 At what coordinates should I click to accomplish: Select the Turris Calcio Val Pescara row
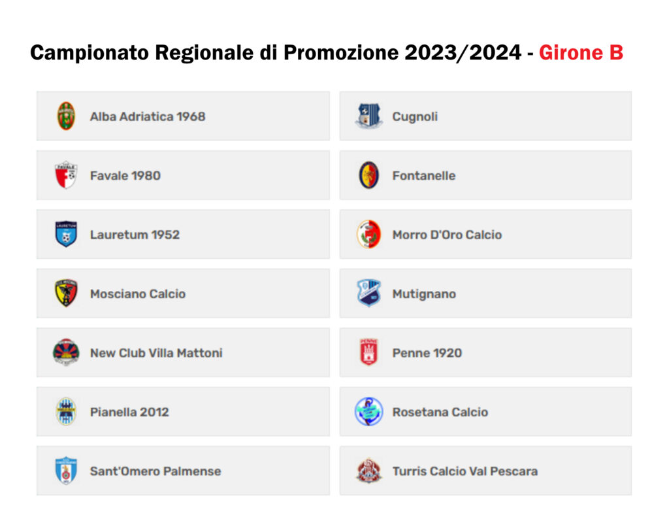[485, 471]
